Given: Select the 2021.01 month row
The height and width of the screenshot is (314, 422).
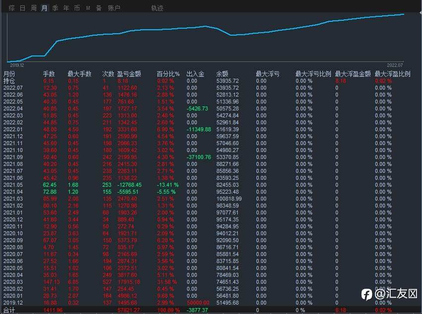Looking at the screenshot, I should pos(211,212).
